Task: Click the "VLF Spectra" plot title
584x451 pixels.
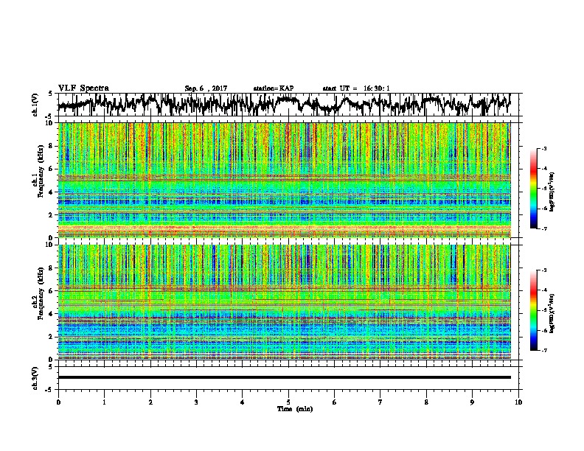Action: tap(83, 88)
